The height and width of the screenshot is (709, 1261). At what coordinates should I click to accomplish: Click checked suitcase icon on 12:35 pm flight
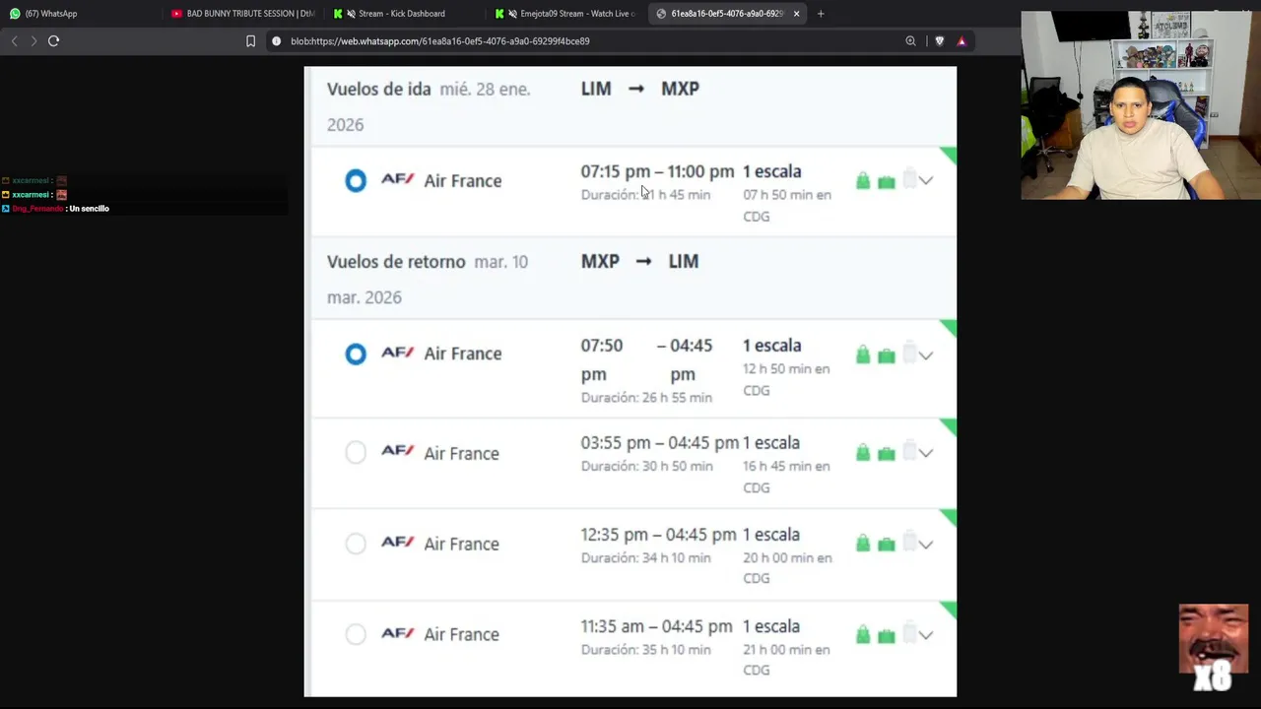click(909, 544)
